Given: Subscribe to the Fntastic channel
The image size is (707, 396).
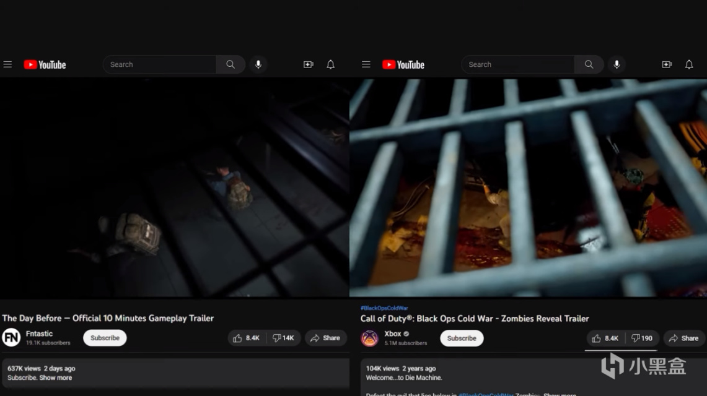Looking at the screenshot, I should pos(105,338).
